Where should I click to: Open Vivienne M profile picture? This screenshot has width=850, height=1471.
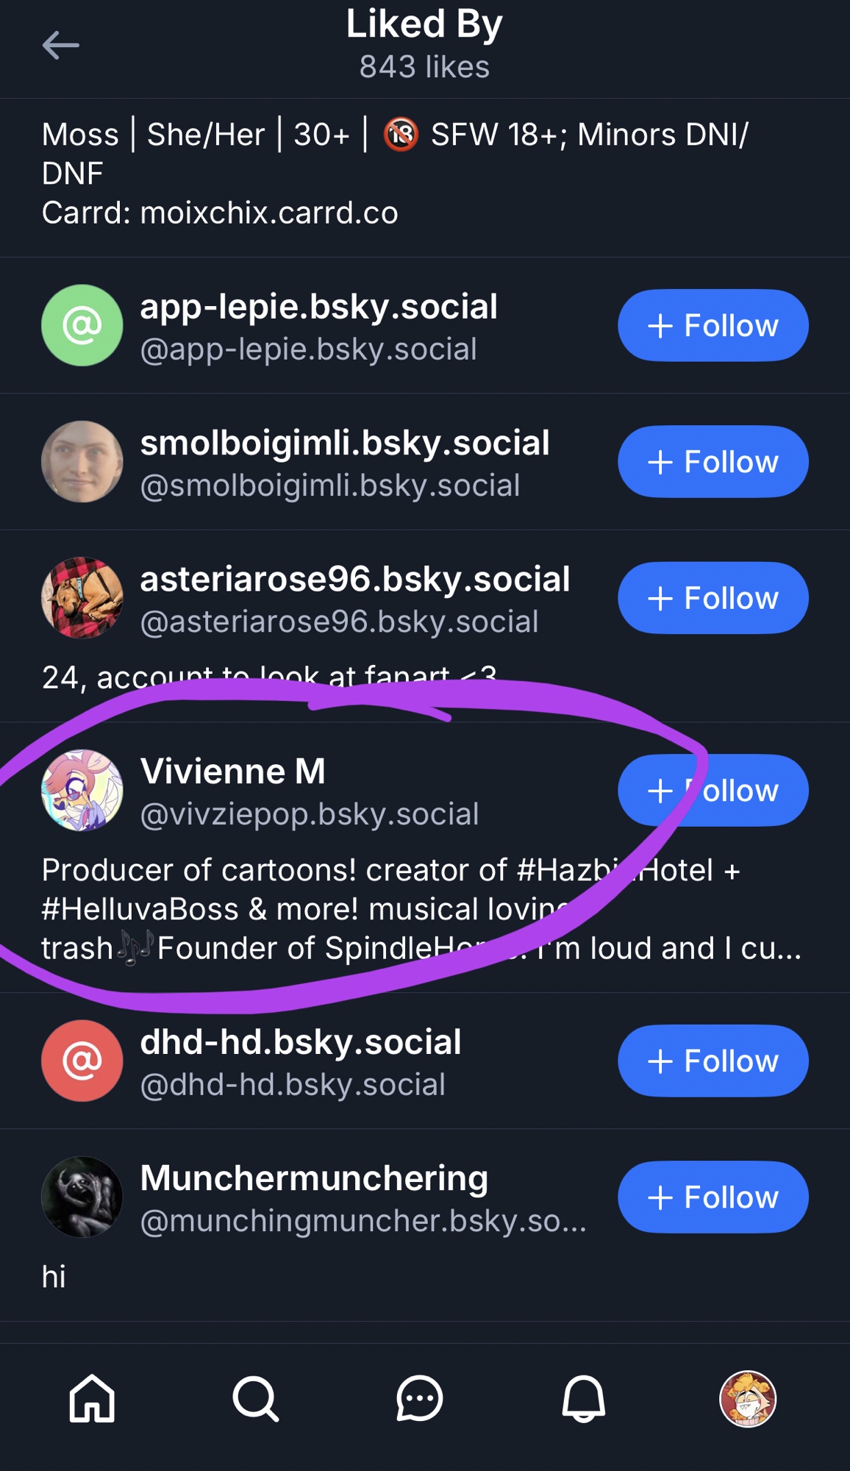82,791
